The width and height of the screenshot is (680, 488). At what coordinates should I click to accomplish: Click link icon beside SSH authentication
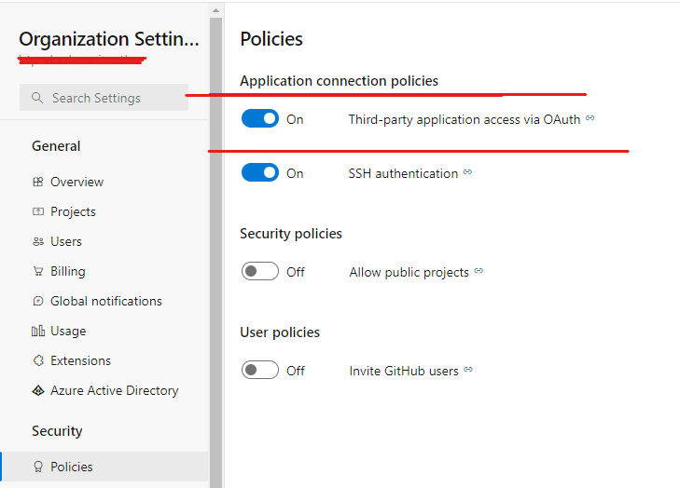(467, 172)
